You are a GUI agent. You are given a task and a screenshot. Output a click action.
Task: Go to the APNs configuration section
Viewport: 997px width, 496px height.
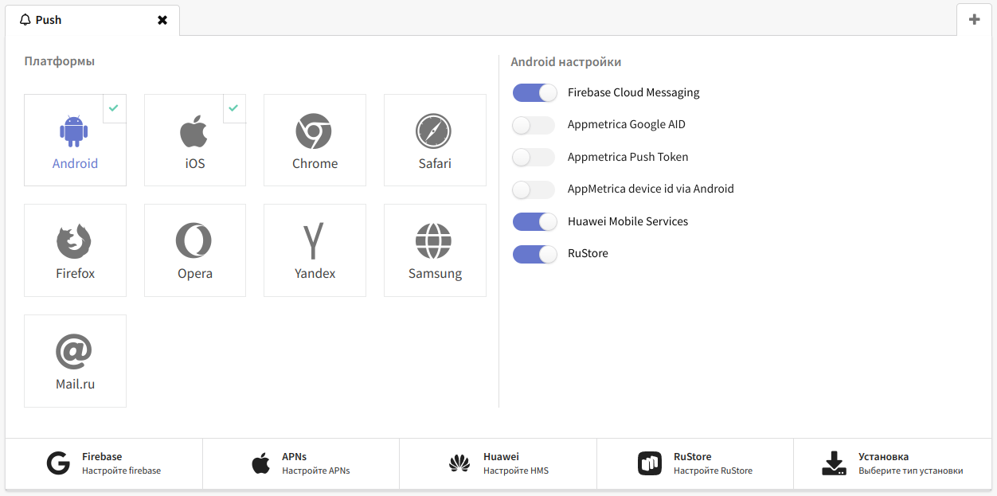click(300, 463)
